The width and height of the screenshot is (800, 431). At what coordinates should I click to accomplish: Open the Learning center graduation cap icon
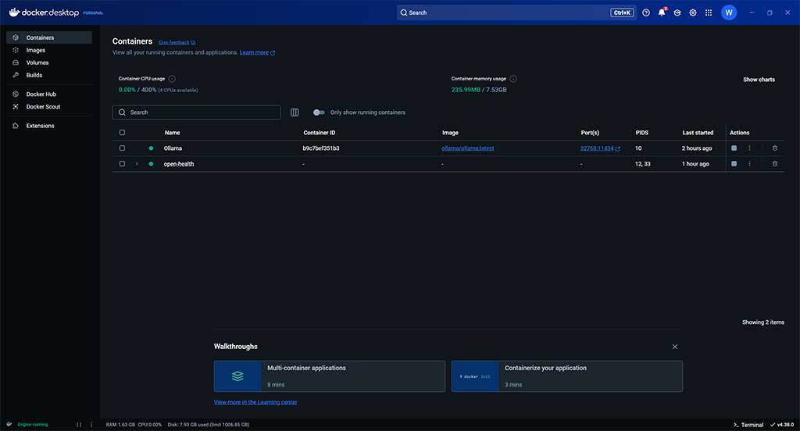[677, 12]
